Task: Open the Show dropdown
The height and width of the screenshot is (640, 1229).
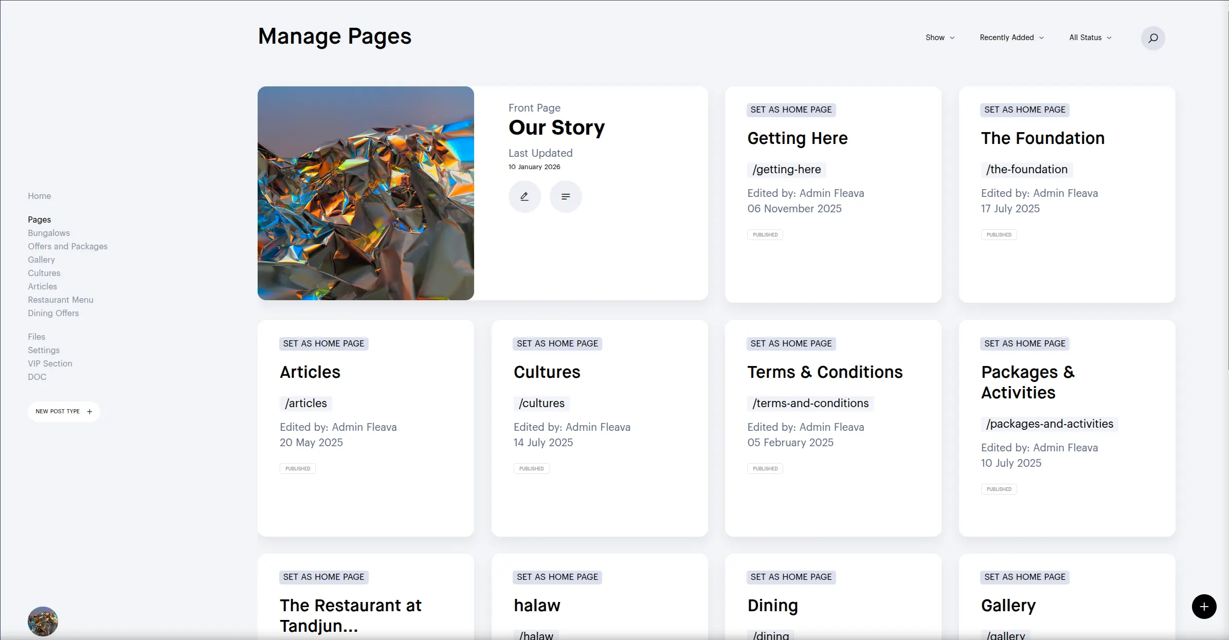Action: tap(939, 38)
